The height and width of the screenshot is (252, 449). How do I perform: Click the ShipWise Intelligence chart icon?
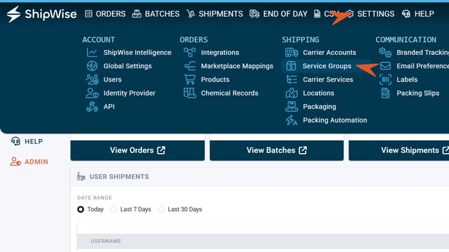(92, 53)
